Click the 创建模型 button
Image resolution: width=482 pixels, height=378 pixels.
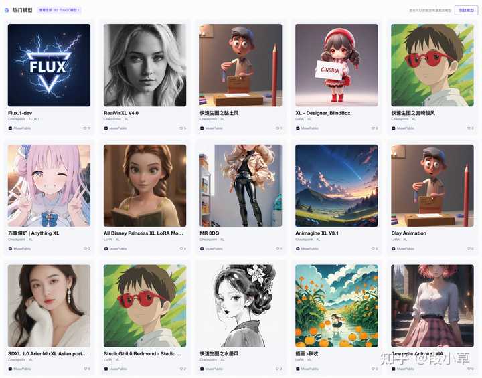(466, 10)
